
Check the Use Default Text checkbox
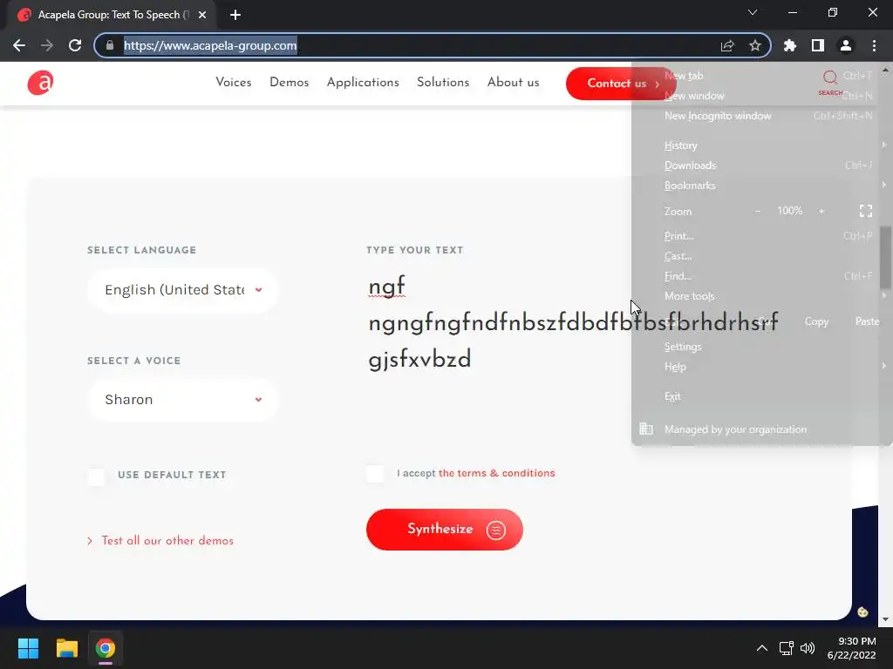(96, 476)
